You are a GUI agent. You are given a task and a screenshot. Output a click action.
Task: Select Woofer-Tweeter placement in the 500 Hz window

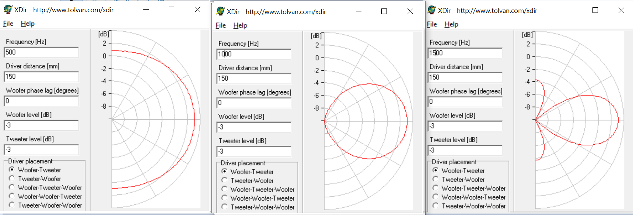(35, 170)
